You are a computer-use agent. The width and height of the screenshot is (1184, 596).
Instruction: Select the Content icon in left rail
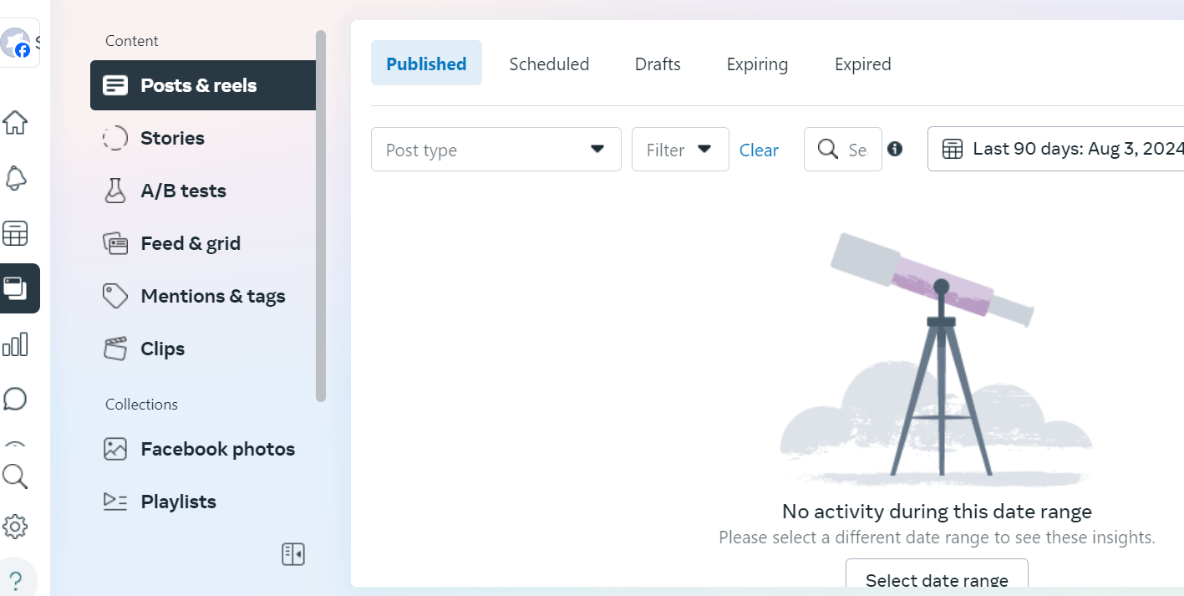[16, 288]
